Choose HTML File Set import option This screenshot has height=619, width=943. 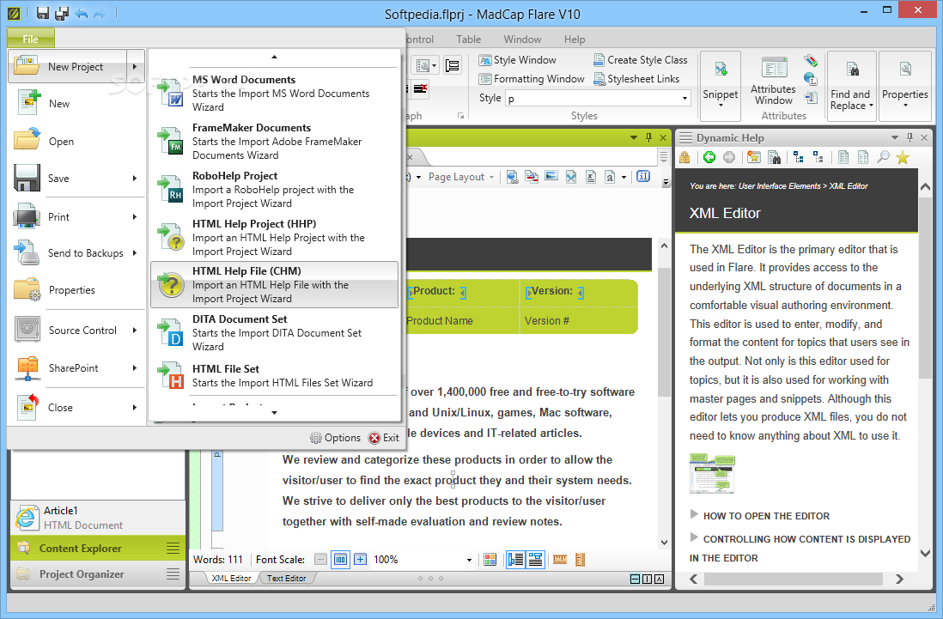[274, 376]
